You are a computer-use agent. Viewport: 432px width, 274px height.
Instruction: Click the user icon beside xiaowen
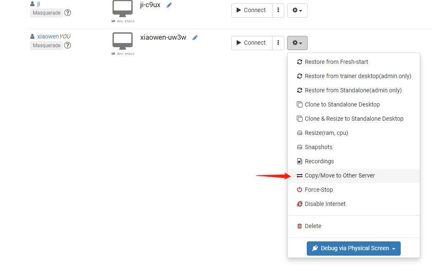click(33, 36)
